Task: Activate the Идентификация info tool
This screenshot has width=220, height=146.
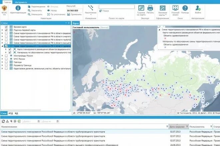Action: (18, 8)
